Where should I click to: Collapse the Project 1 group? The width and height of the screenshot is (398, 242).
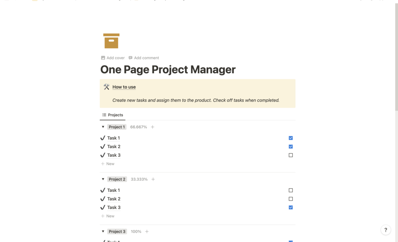(103, 127)
